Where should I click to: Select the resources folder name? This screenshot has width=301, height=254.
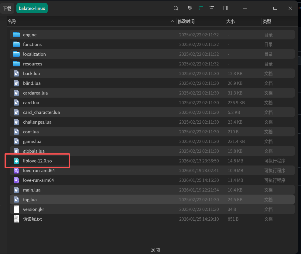point(32,64)
